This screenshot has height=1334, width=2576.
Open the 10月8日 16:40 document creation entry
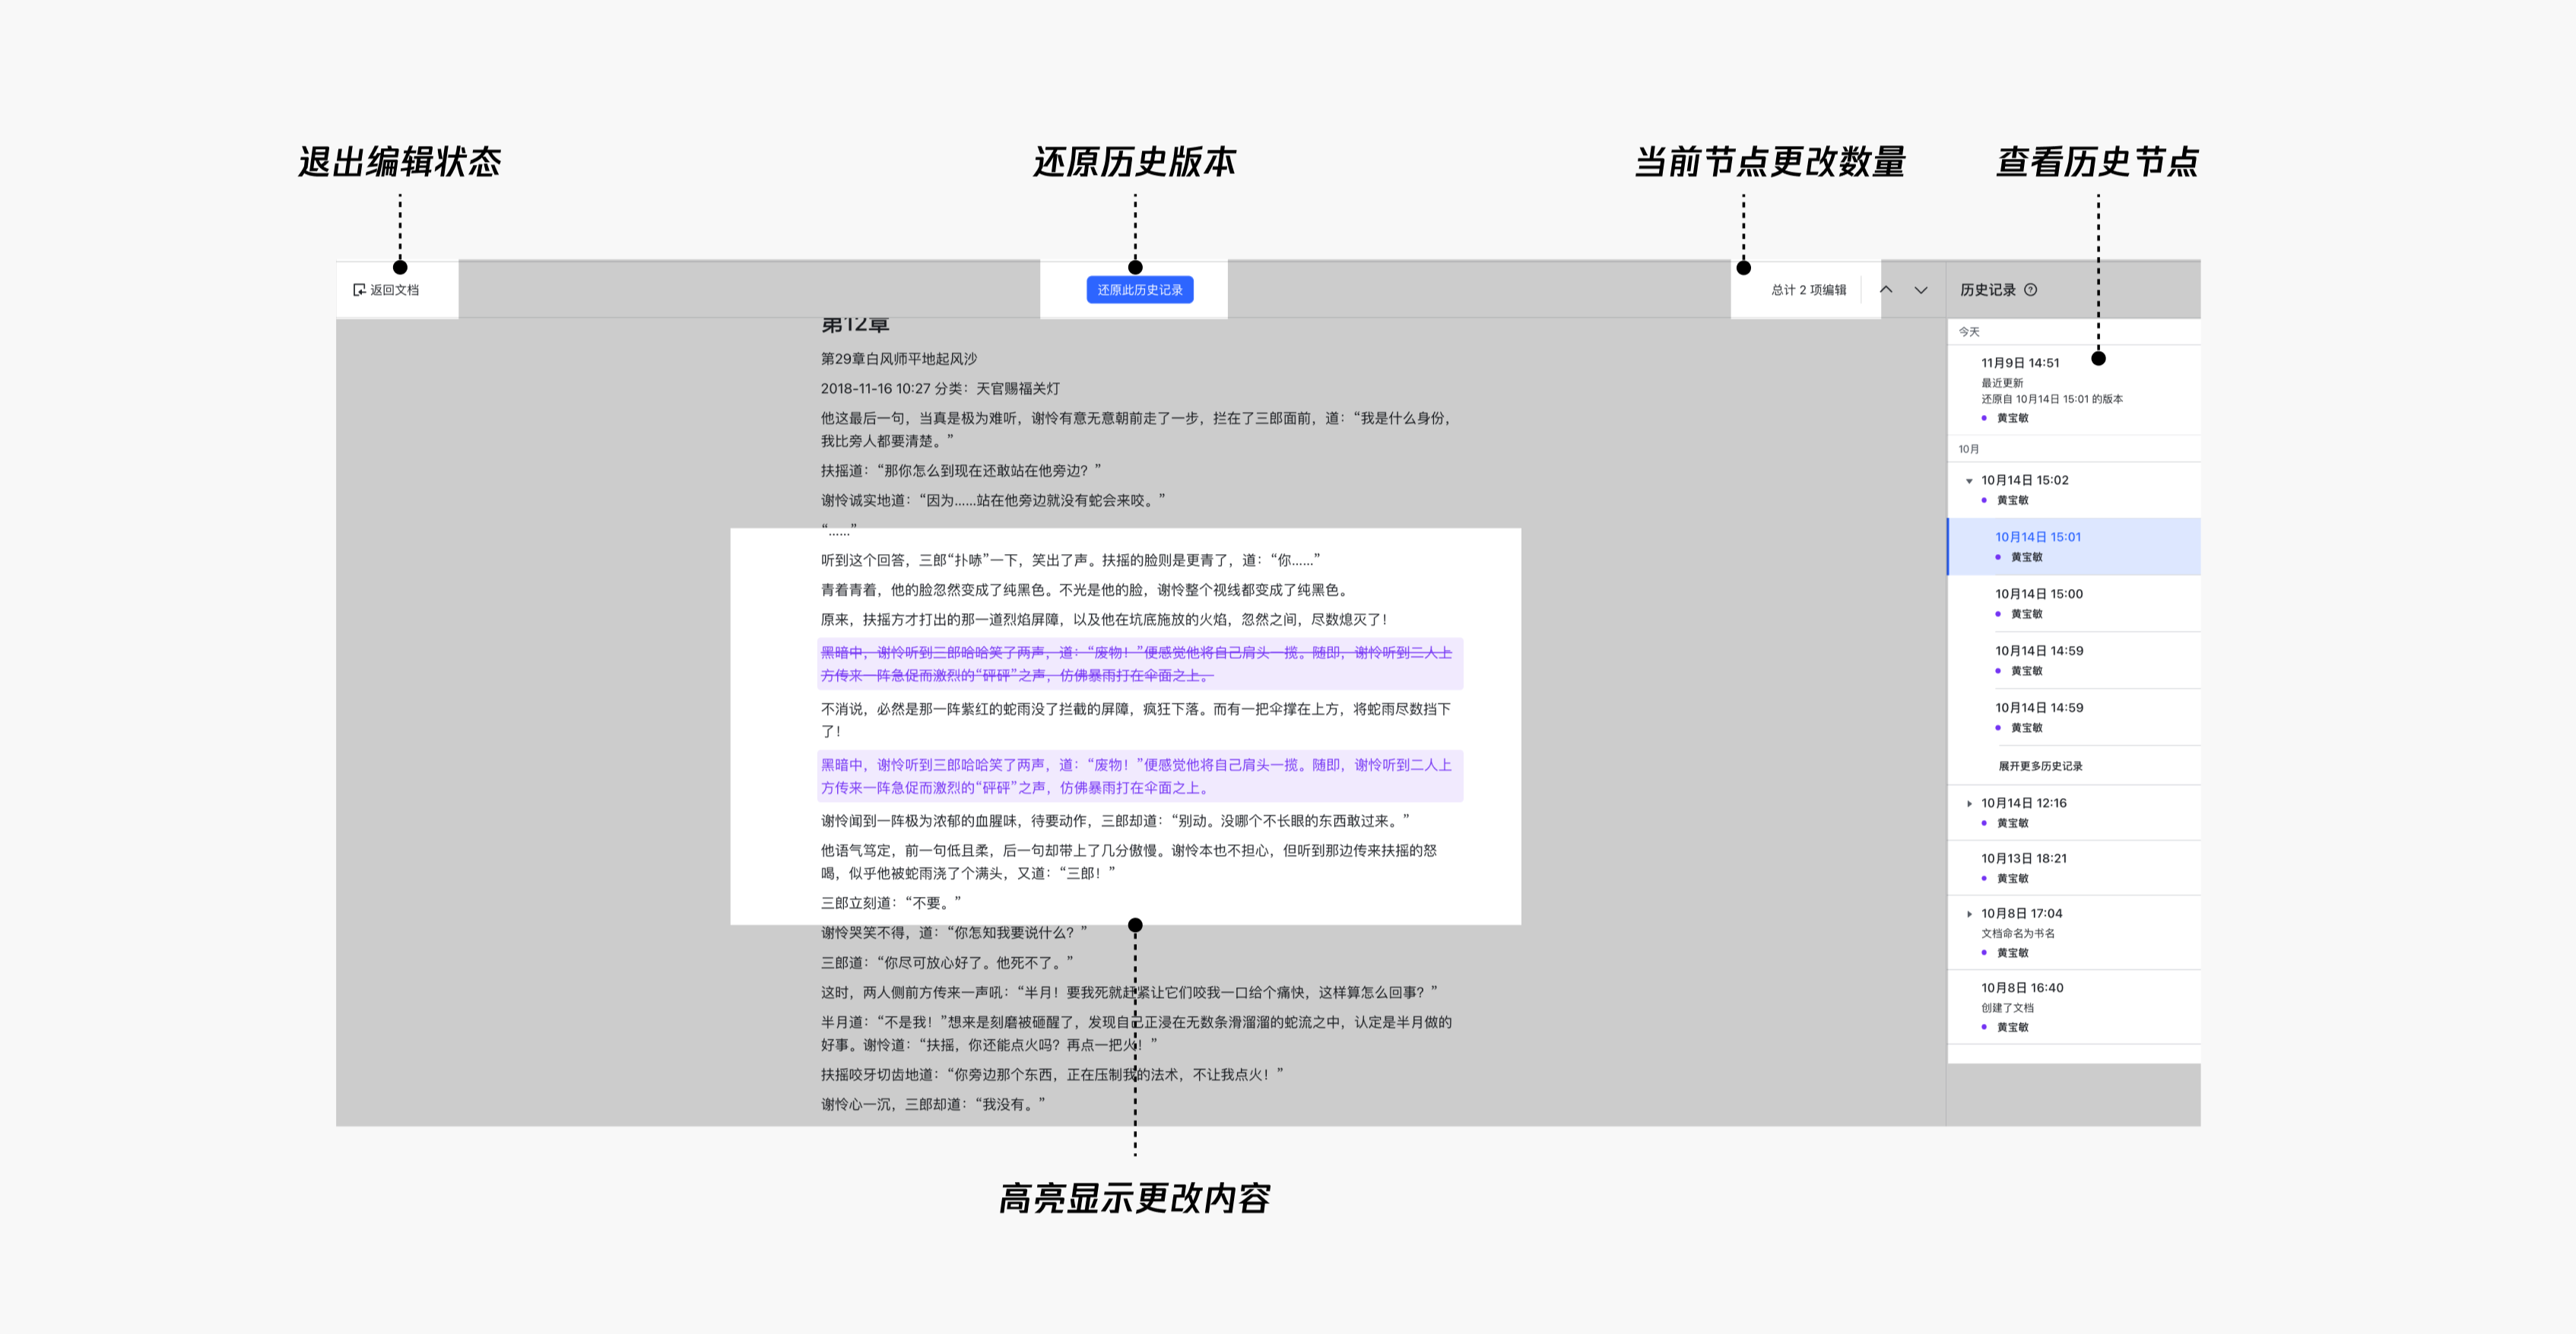point(2022,988)
